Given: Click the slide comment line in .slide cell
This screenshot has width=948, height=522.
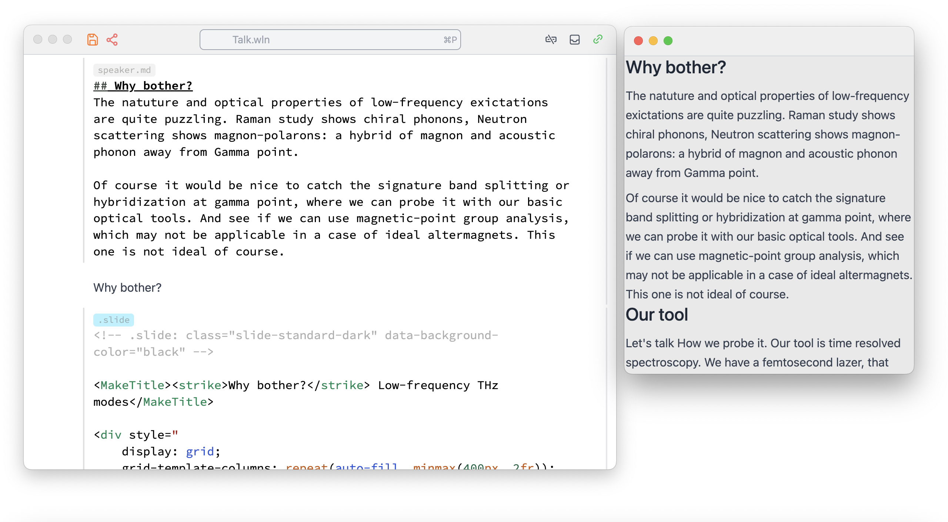Looking at the screenshot, I should (x=296, y=336).
